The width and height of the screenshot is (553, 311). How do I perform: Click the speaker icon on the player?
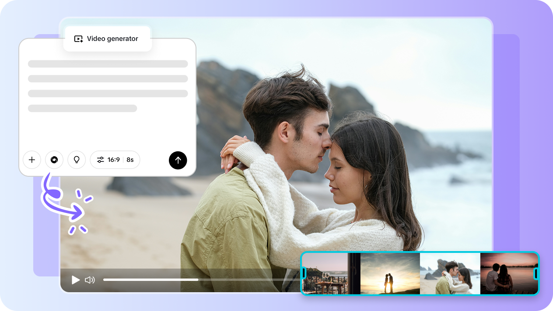click(x=90, y=280)
